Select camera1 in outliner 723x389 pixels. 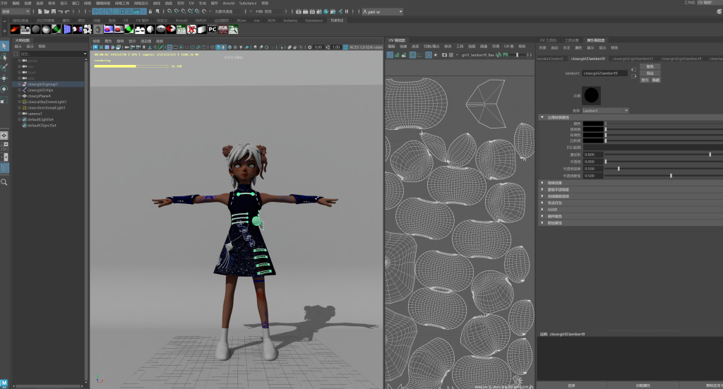34,114
